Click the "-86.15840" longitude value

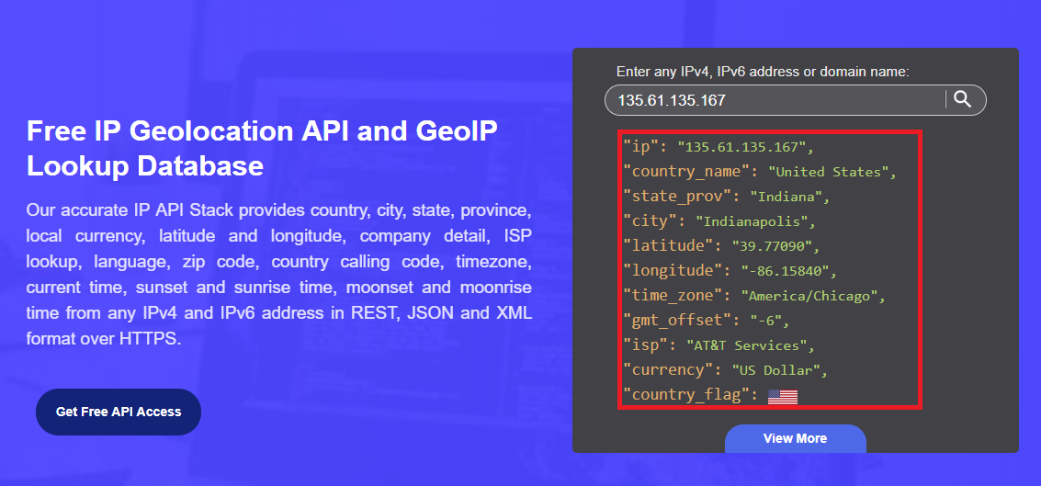pyautogui.click(x=786, y=271)
